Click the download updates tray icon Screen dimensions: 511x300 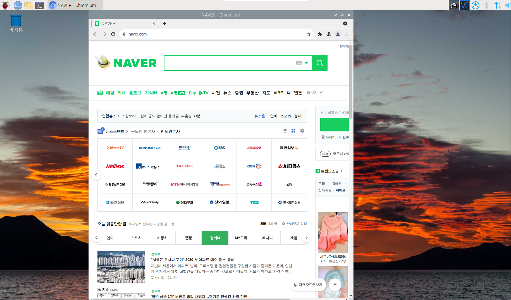click(x=476, y=5)
